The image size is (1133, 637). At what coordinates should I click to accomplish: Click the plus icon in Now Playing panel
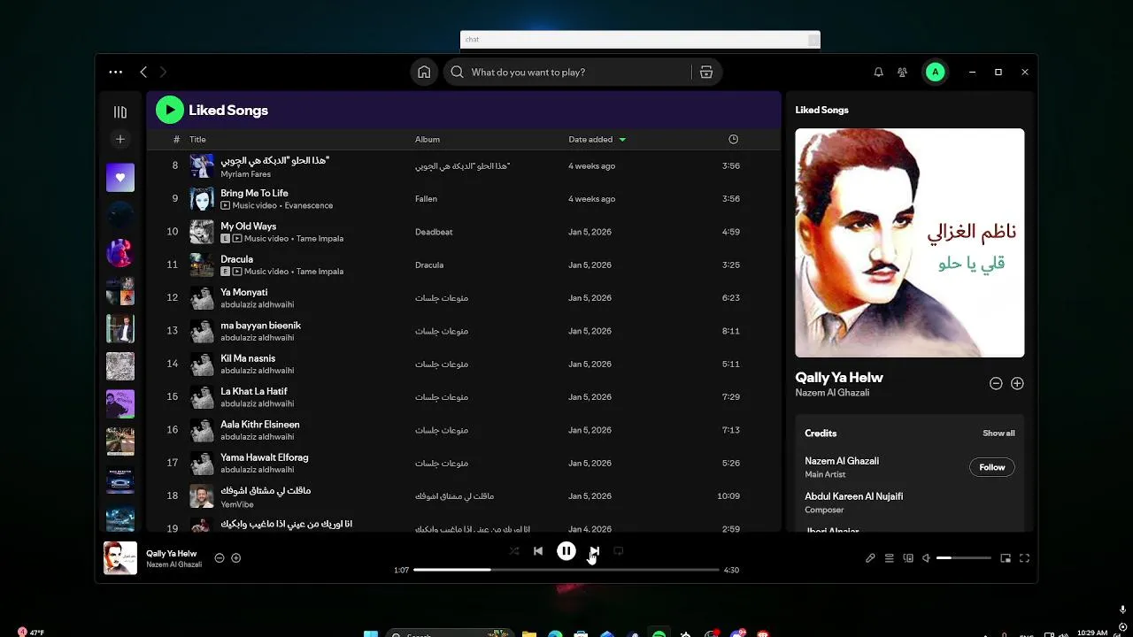point(1017,383)
